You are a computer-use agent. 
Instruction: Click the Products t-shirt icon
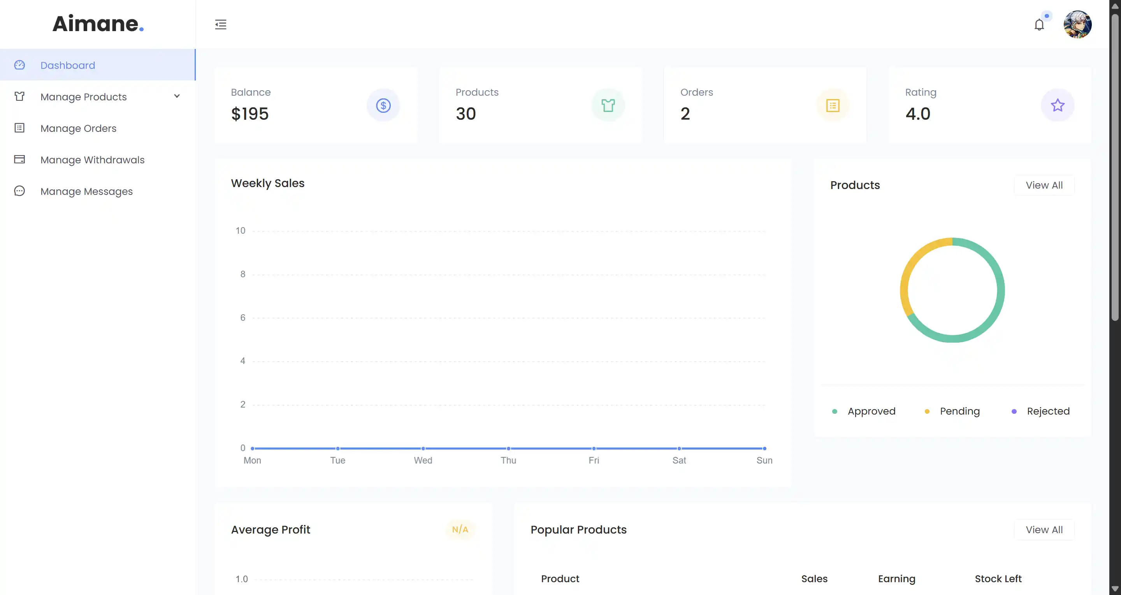tap(608, 105)
